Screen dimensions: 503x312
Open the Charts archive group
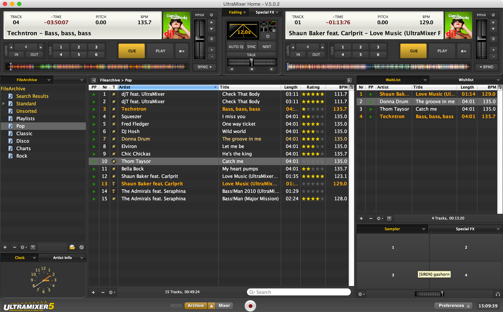pyautogui.click(x=24, y=148)
